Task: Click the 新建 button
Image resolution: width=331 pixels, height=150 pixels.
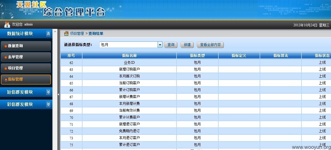Action: (187, 45)
